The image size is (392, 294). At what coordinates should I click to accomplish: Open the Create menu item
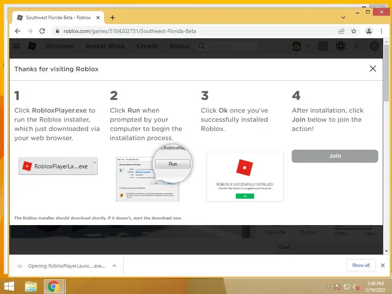(x=147, y=46)
